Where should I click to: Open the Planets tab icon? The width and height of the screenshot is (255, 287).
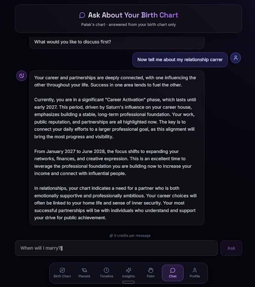(84, 270)
